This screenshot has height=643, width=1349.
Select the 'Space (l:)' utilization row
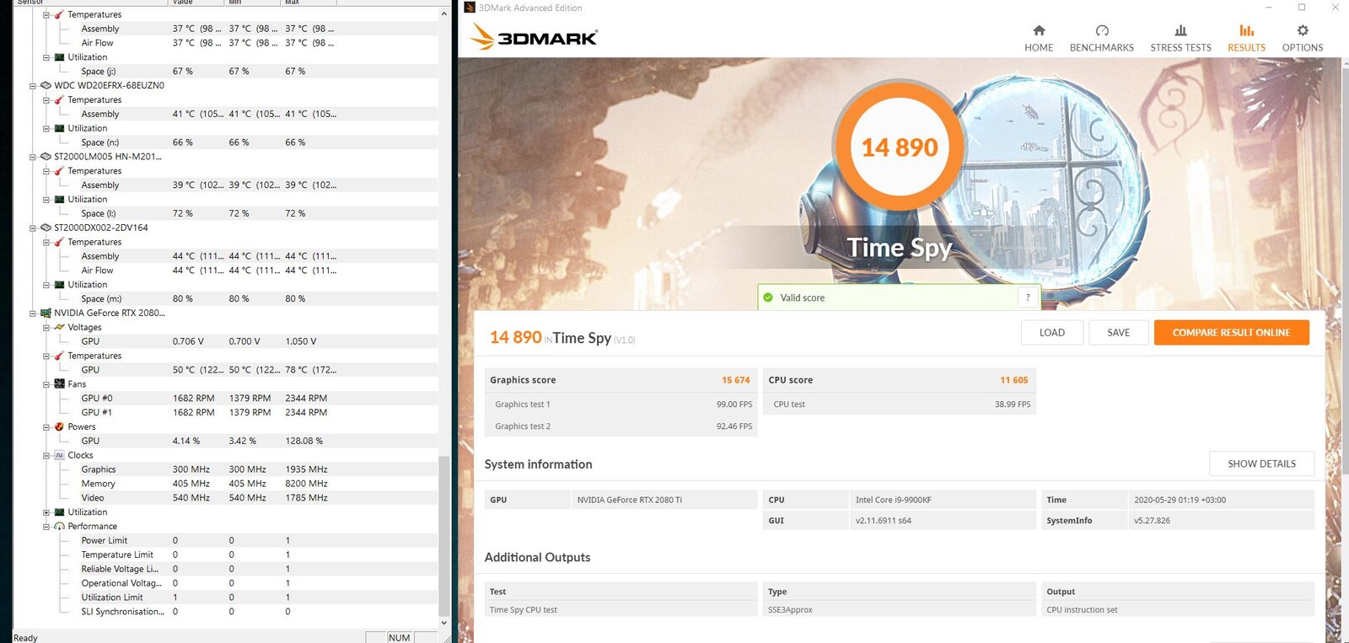[x=225, y=213]
